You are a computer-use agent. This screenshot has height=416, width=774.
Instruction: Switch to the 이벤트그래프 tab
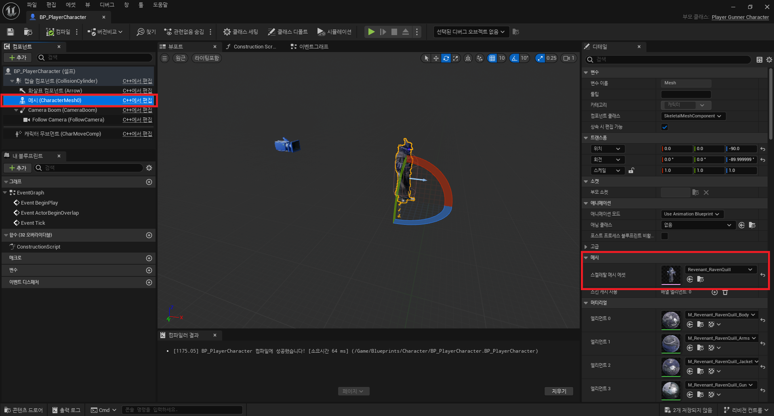310,47
